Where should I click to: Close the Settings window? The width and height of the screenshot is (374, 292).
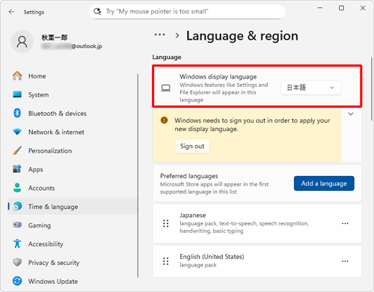(x=363, y=8)
